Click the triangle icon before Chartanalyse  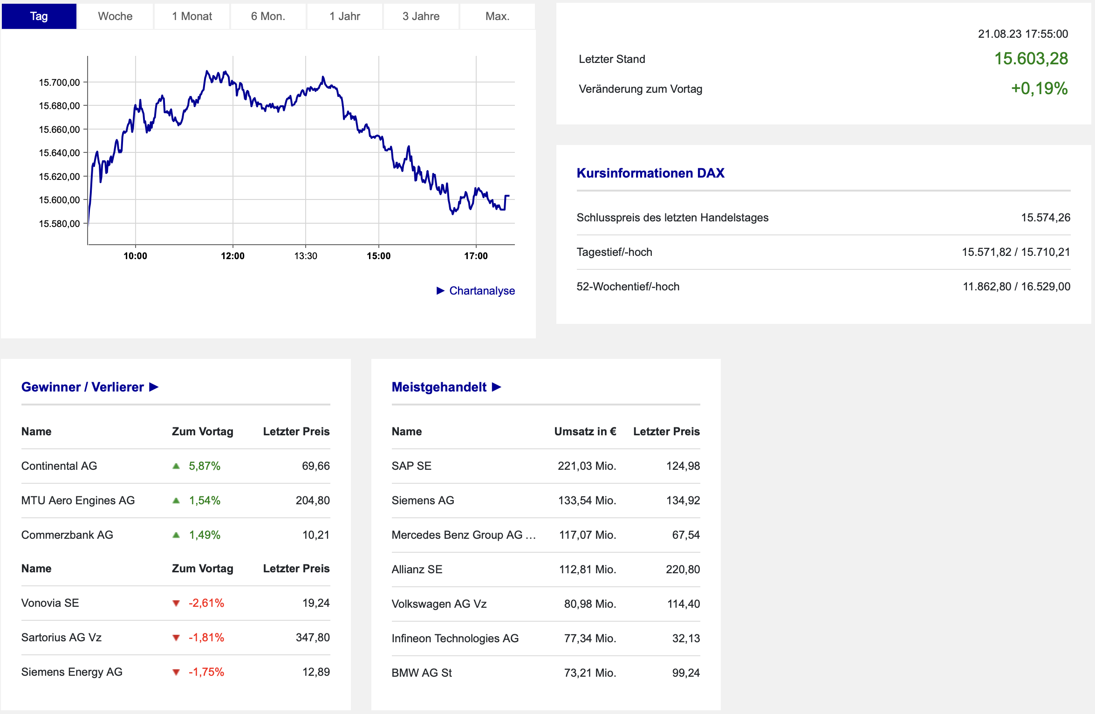click(440, 291)
